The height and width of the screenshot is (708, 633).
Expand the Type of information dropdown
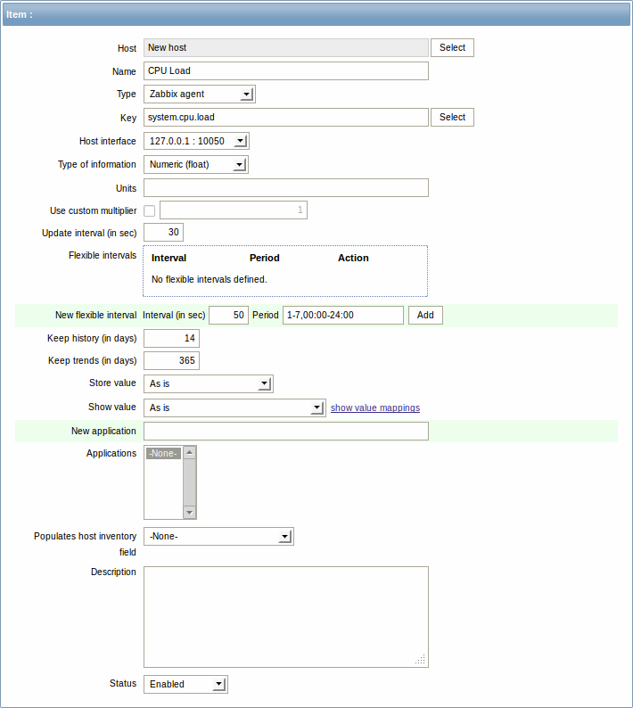196,164
